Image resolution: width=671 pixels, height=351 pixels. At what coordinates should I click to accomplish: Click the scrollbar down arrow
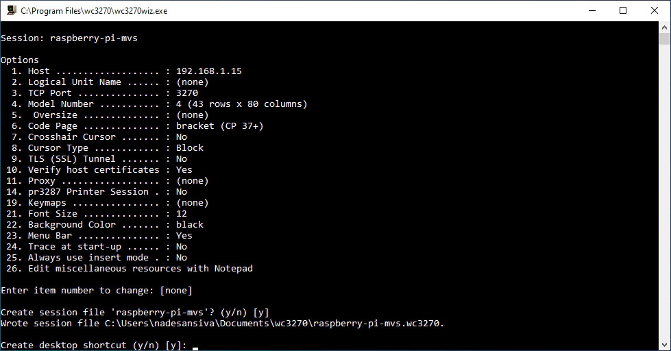click(x=664, y=345)
